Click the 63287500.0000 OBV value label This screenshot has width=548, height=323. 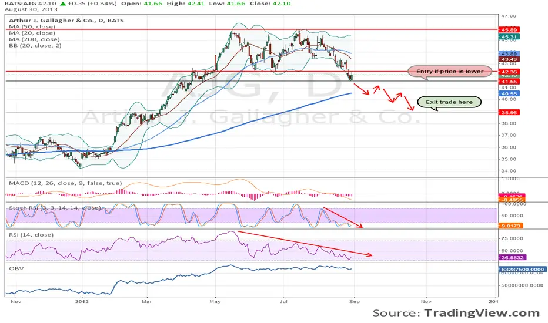[523, 269]
